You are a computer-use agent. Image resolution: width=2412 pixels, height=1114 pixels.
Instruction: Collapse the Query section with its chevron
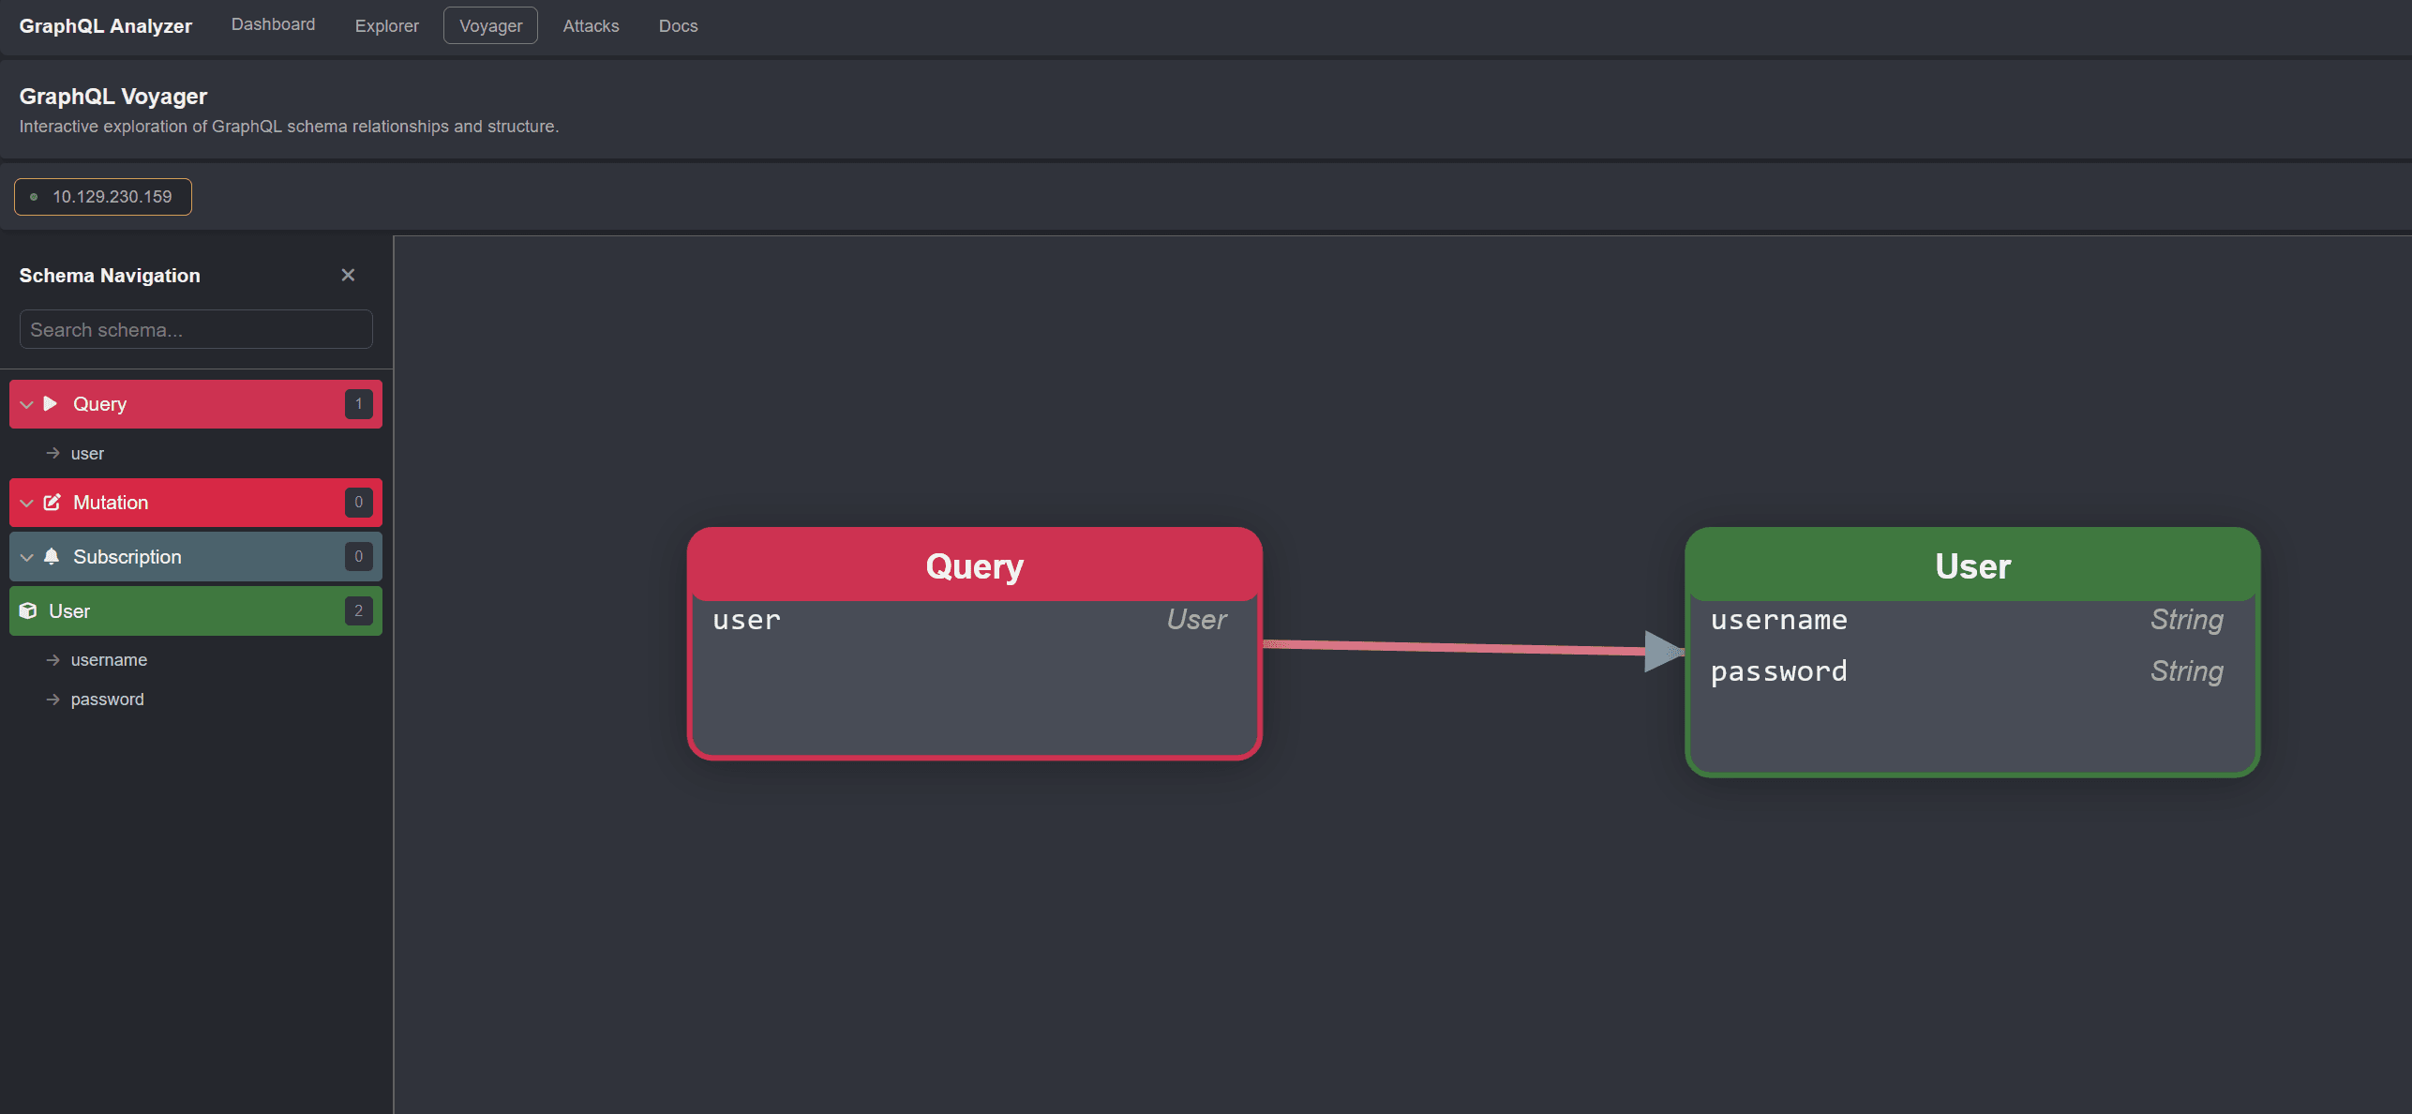point(26,403)
